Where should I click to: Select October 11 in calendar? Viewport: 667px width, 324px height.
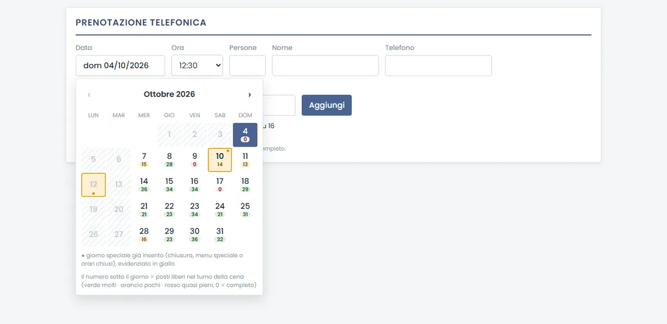tap(245, 159)
